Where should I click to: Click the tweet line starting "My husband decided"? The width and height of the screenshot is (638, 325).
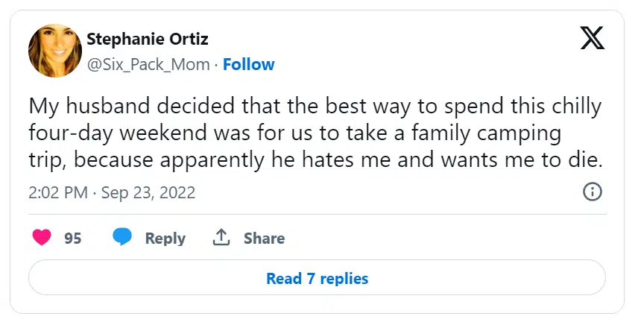point(314,106)
